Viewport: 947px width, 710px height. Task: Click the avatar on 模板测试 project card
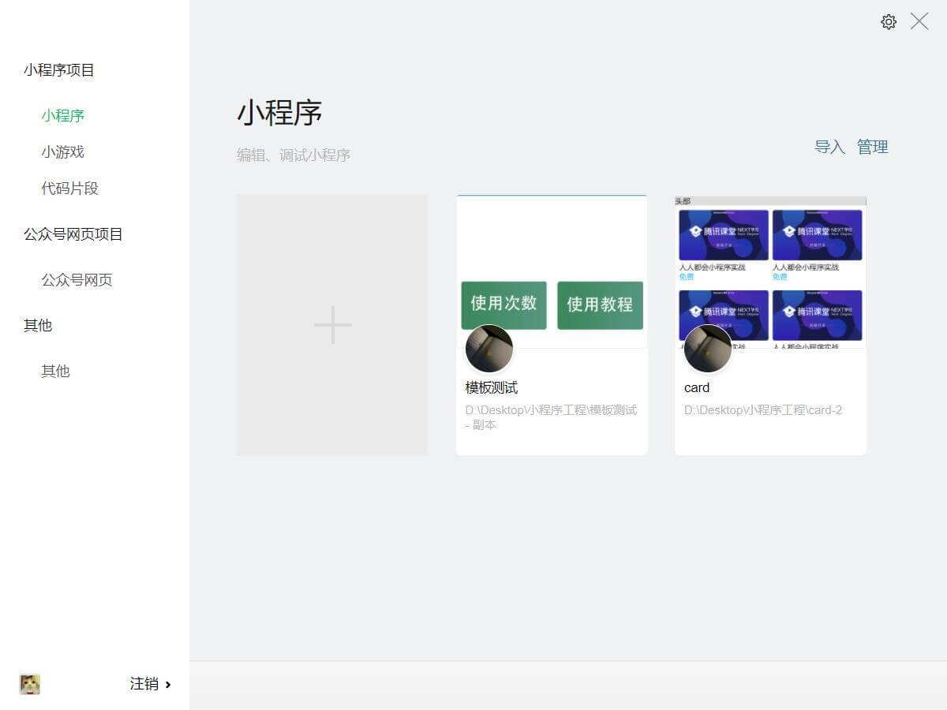(x=489, y=349)
